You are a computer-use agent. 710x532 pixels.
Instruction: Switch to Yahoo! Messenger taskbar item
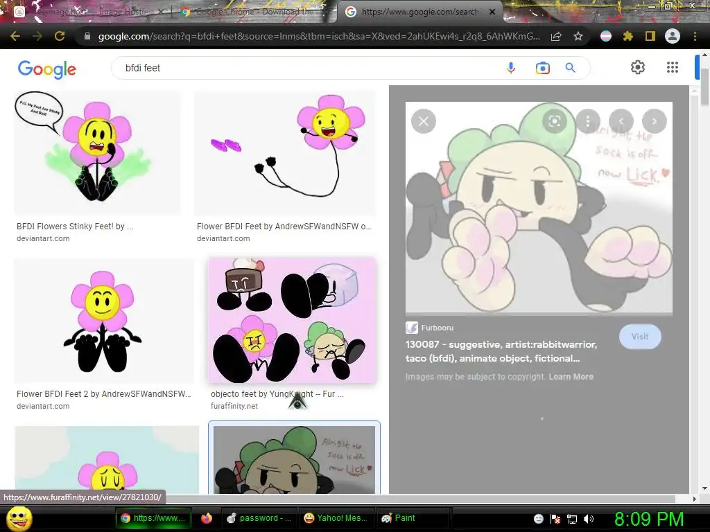[x=336, y=518]
